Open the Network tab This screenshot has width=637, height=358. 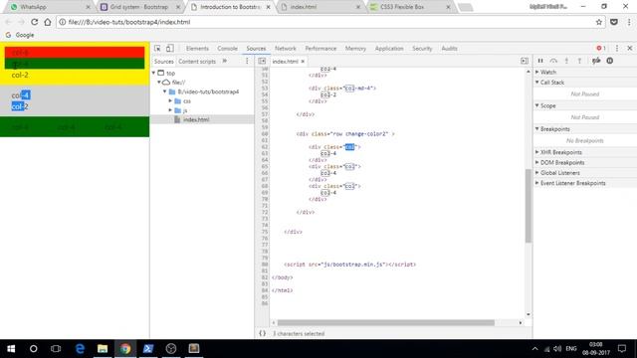coord(286,49)
